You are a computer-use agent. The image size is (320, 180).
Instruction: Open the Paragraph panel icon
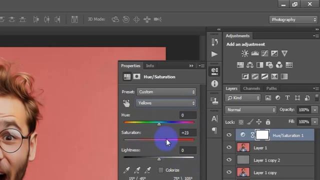click(214, 130)
